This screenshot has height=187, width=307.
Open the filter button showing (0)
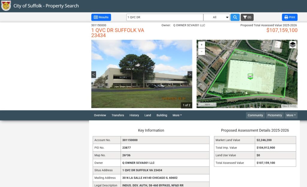click(247, 17)
